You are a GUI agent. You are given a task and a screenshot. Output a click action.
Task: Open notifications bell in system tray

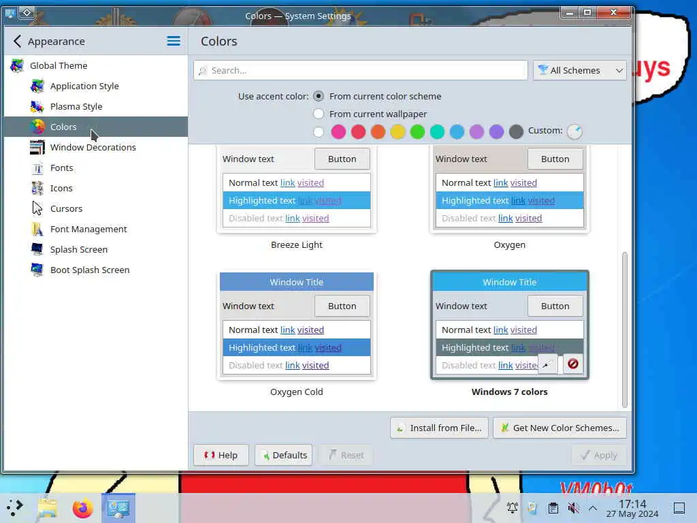click(x=513, y=508)
